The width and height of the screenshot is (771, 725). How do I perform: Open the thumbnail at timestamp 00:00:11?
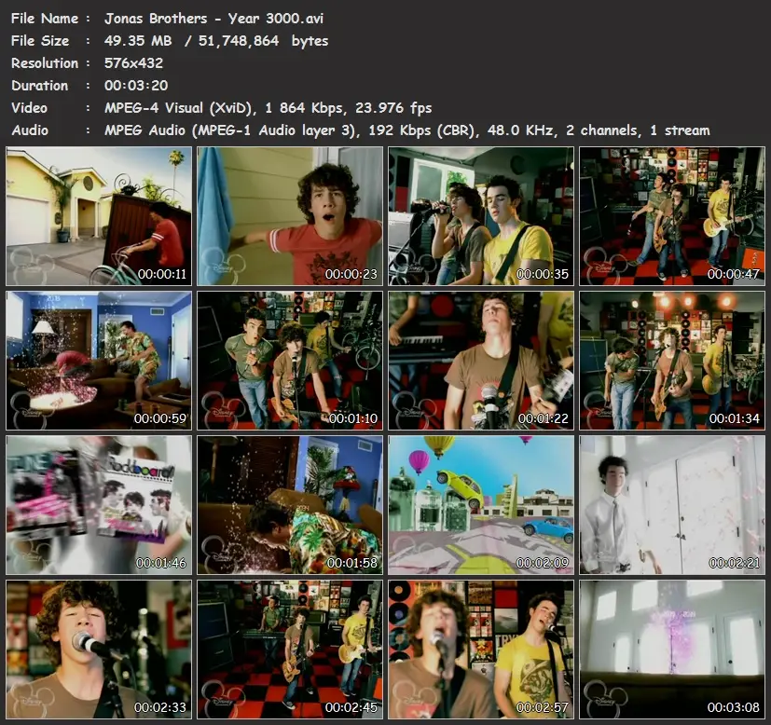point(99,216)
